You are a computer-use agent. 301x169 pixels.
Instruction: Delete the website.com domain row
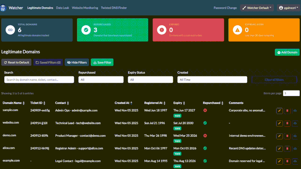click(x=287, y=123)
